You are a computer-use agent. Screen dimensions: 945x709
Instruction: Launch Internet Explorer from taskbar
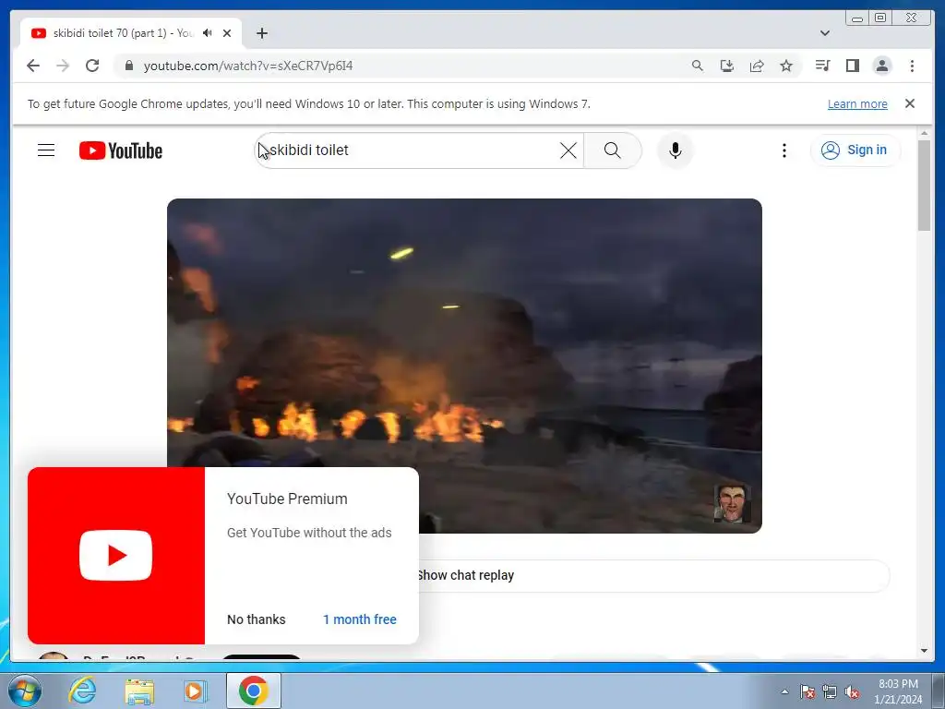[x=82, y=691]
